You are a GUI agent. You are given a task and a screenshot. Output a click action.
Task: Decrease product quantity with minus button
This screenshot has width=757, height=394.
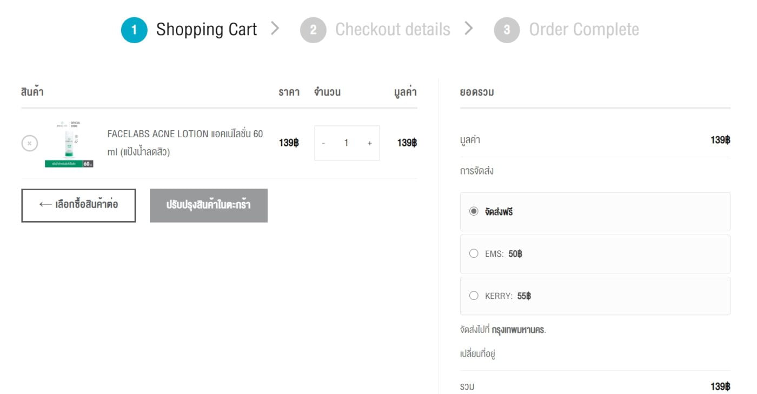pyautogui.click(x=323, y=143)
